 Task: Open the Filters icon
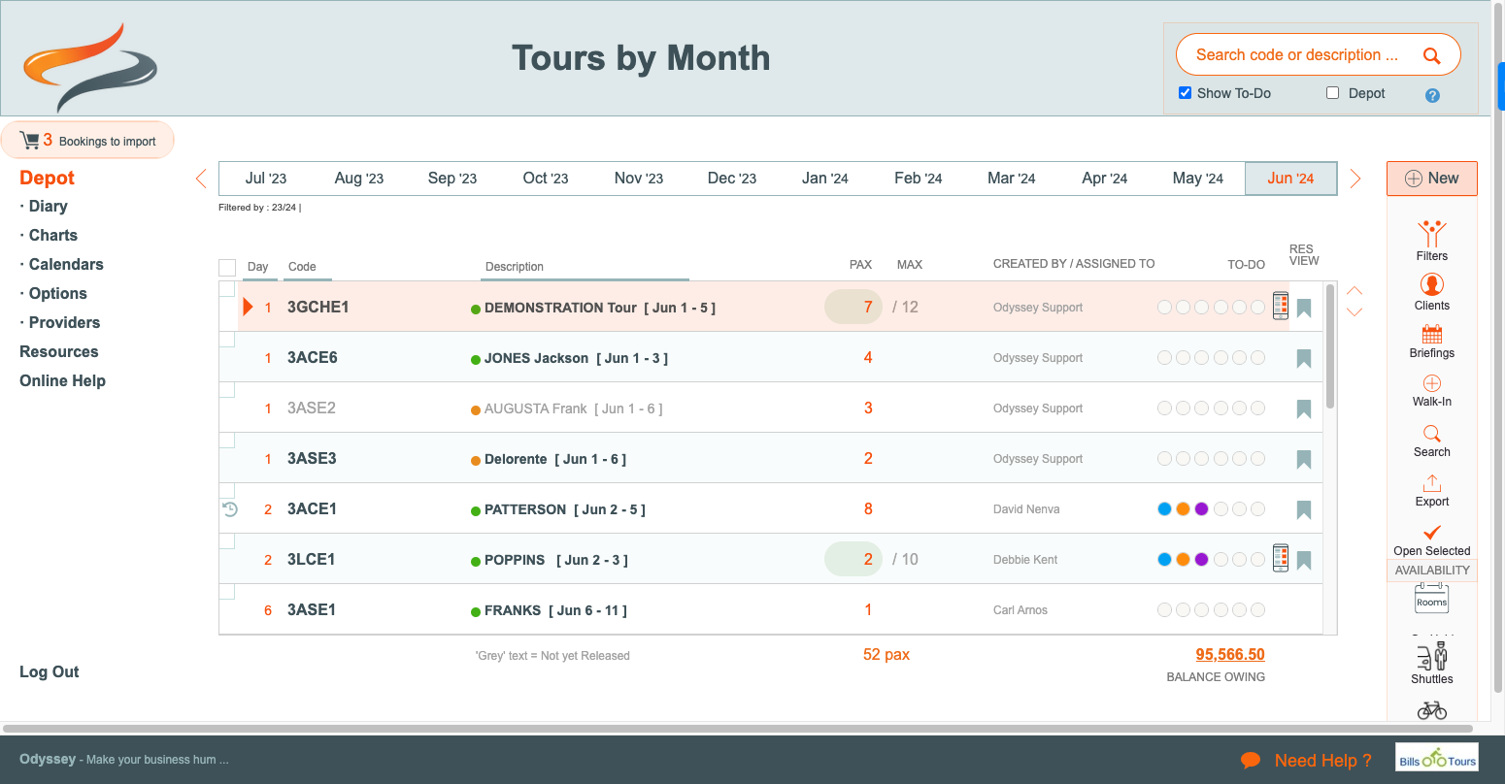[1431, 235]
